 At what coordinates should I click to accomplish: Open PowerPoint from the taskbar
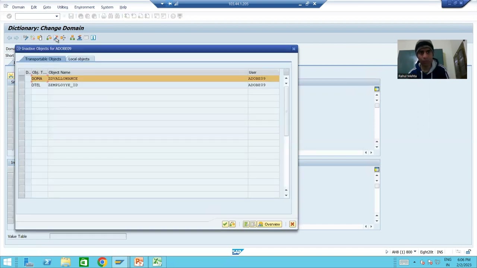[139, 262]
